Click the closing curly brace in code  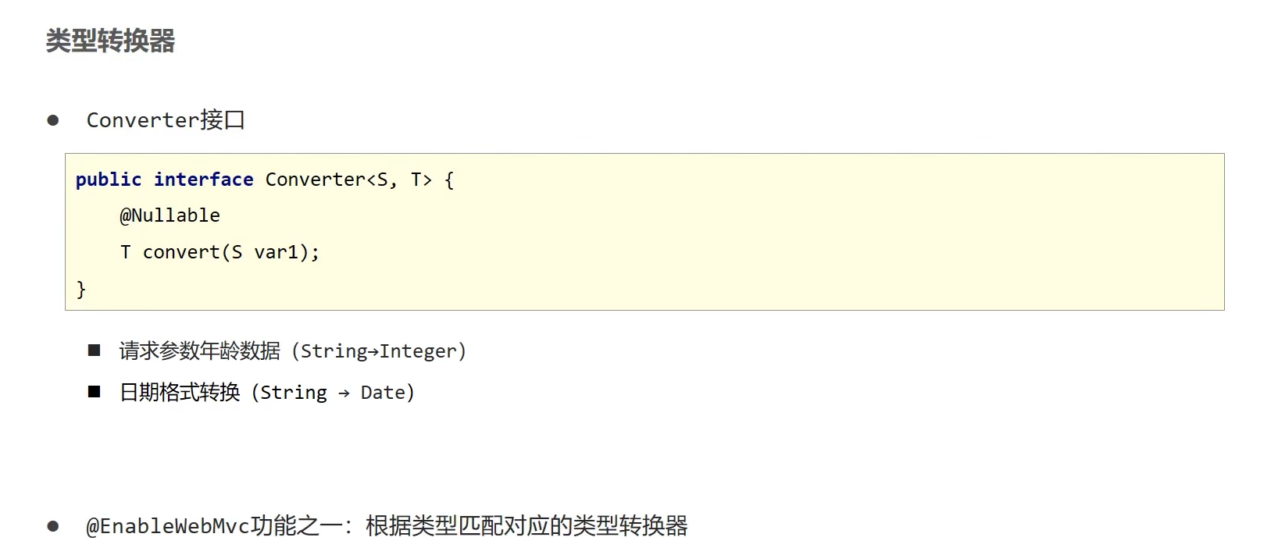[80, 289]
